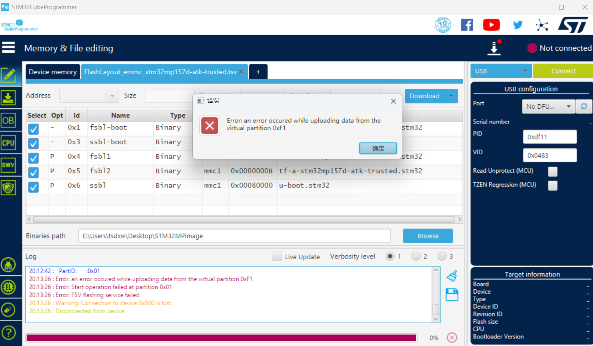The width and height of the screenshot is (593, 346).
Task: Toggle TZEN Regression (MCU) checkbox
Action: tap(553, 185)
